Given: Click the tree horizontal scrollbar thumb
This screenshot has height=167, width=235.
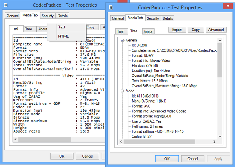Looking at the screenshot, I should pyautogui.click(x=159, y=142).
